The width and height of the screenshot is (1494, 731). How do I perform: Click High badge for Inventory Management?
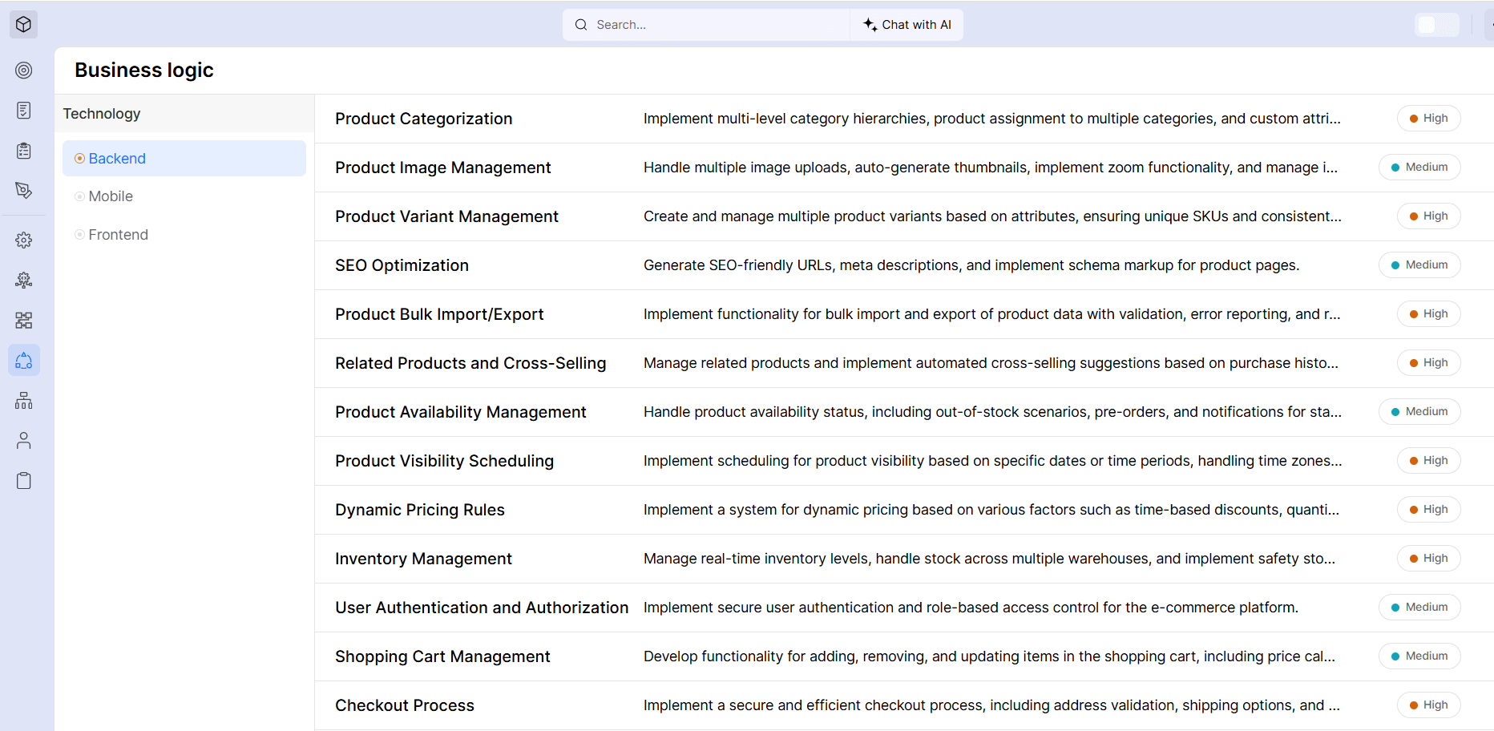pos(1428,559)
